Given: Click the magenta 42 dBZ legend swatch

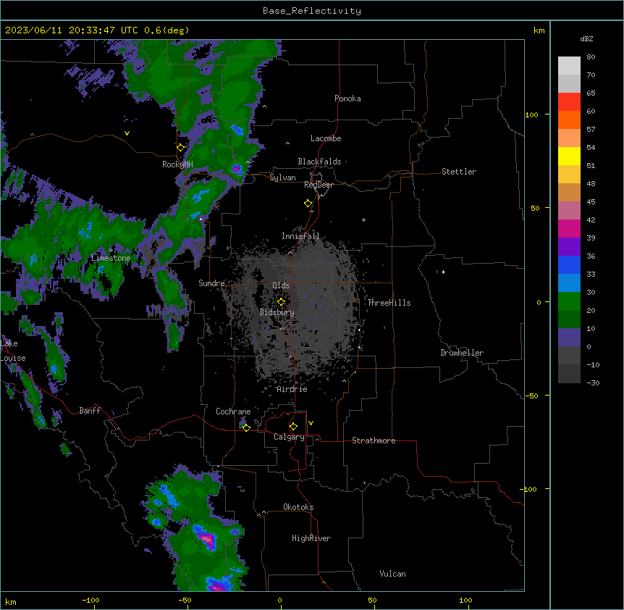Looking at the screenshot, I should pyautogui.click(x=569, y=228).
